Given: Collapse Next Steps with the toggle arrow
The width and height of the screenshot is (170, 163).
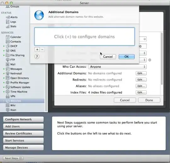Looking at the screenshot, I should 20,158.
